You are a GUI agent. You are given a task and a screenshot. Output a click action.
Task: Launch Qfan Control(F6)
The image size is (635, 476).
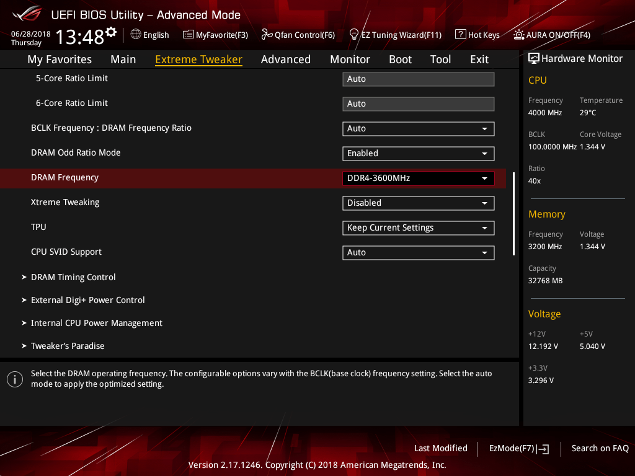304,35
